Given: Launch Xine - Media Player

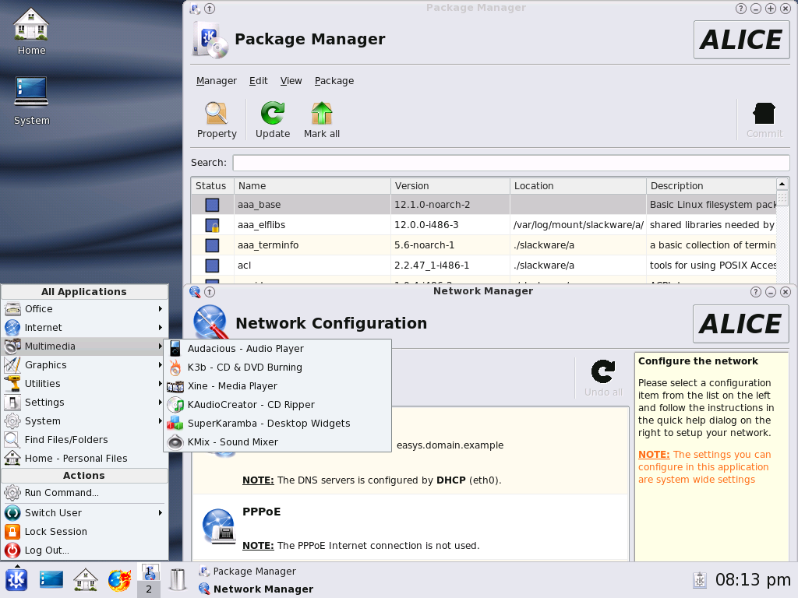Looking at the screenshot, I should (x=277, y=386).
